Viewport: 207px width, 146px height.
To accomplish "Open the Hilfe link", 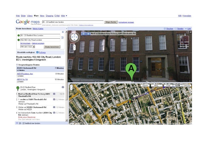I will click(180, 16).
